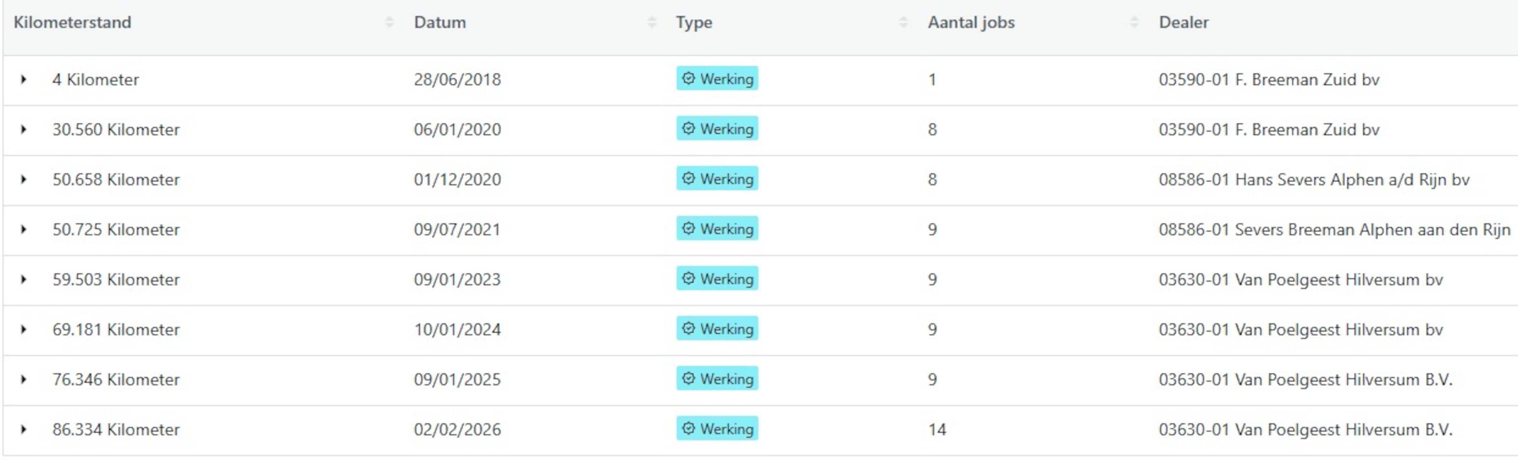Viewport: 1518px width, 461px height.
Task: Click the 02/02/2026 date cell
Action: 457,430
